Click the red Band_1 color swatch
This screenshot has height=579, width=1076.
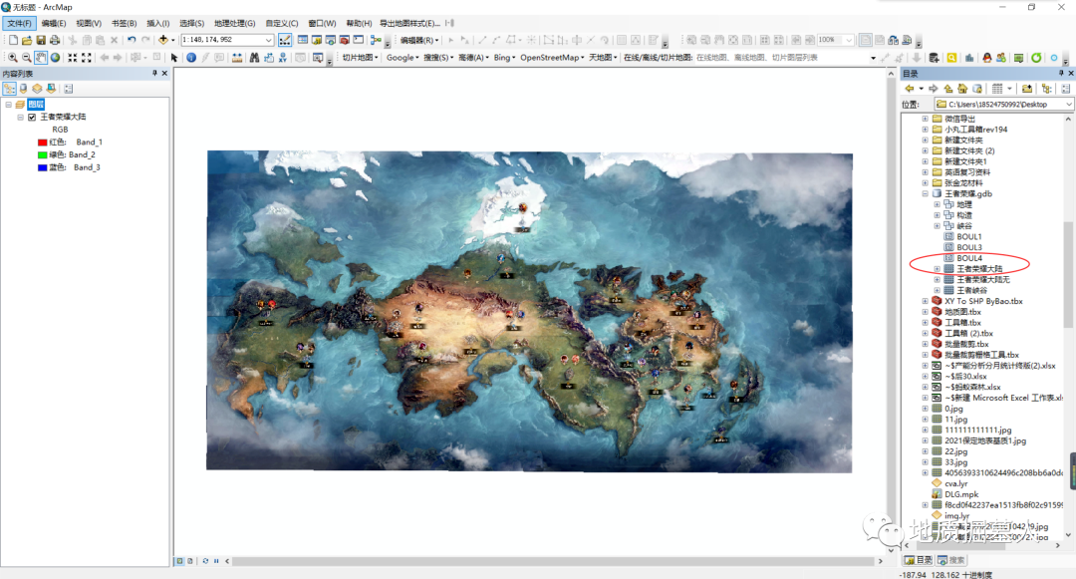pyautogui.click(x=43, y=142)
